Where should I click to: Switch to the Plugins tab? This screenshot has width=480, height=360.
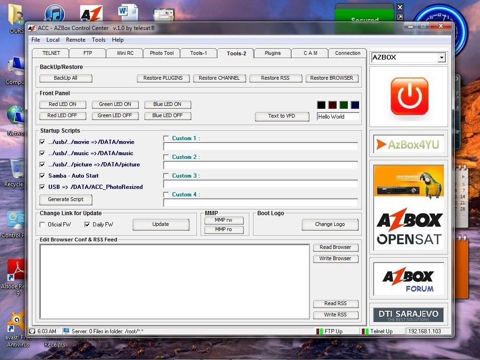click(x=273, y=53)
